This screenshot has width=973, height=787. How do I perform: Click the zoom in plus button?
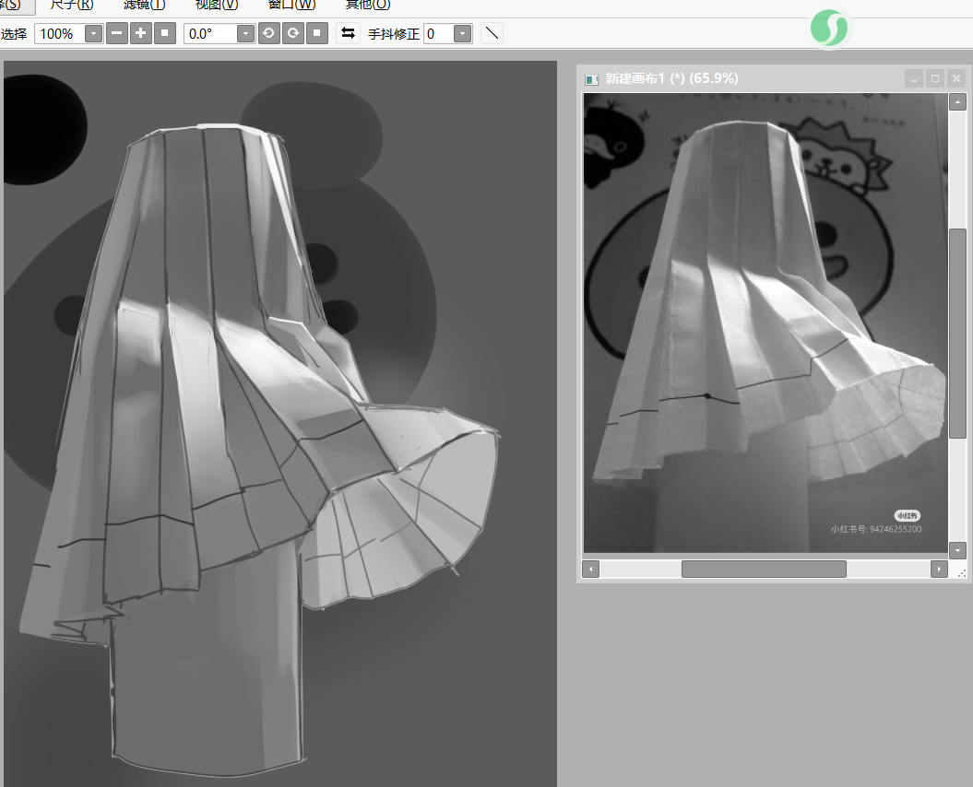coord(140,33)
